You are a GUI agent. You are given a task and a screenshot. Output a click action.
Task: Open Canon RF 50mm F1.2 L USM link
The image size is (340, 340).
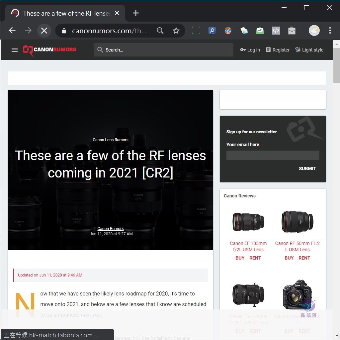pyautogui.click(x=297, y=246)
